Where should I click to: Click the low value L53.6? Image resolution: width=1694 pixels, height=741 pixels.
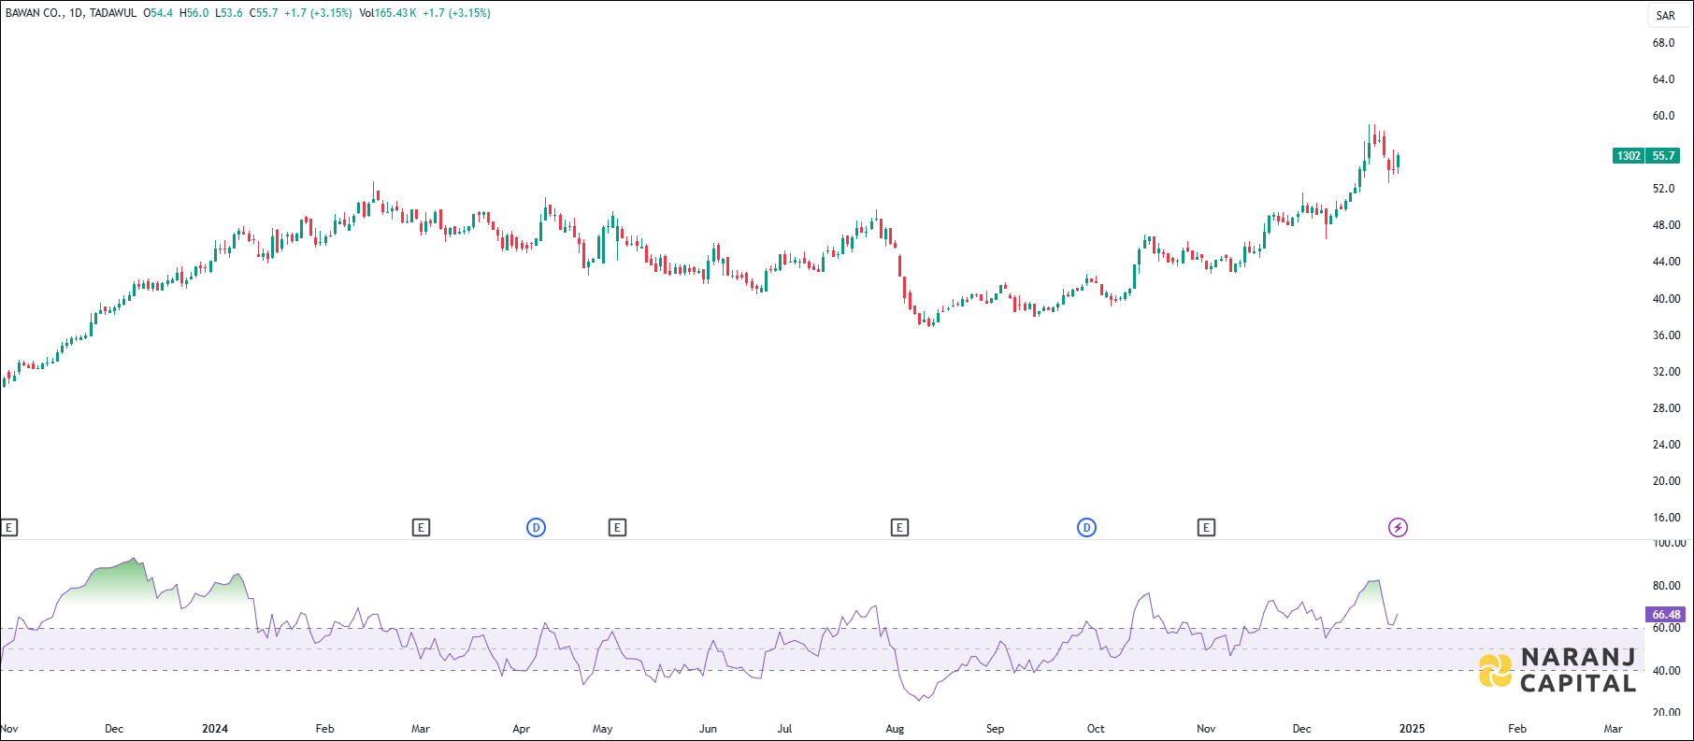[229, 13]
